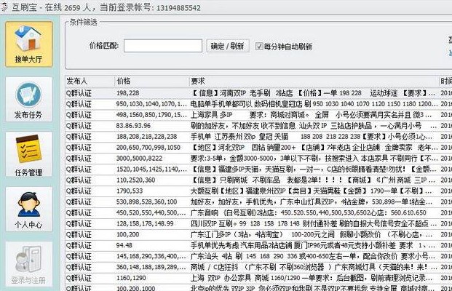Open the 登录与注册 sidebar icon
The width and height of the screenshot is (452, 291).
tap(29, 264)
